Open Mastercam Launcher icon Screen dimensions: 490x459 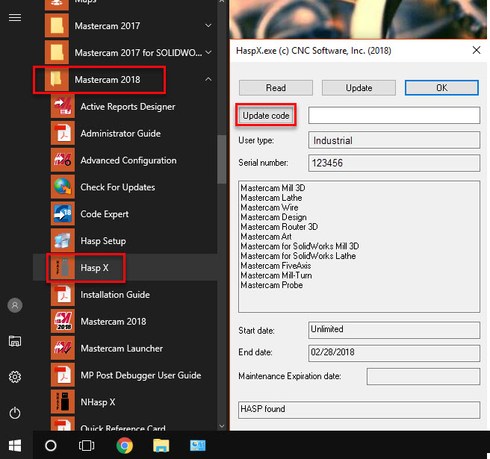[x=63, y=348]
